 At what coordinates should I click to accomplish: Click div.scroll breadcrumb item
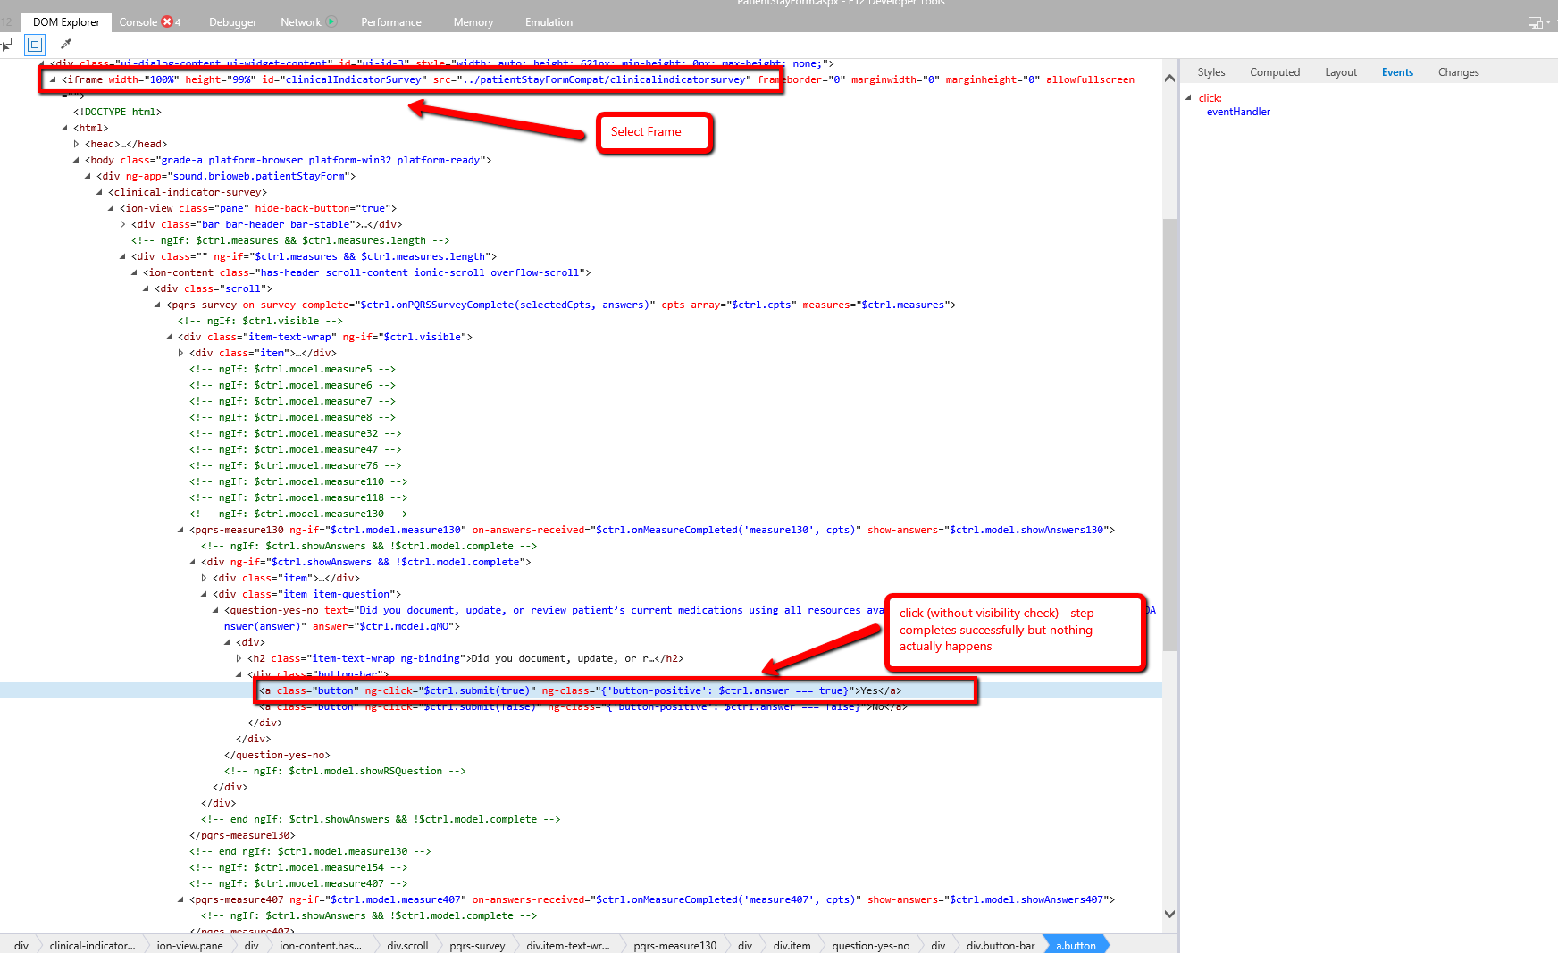click(x=407, y=945)
